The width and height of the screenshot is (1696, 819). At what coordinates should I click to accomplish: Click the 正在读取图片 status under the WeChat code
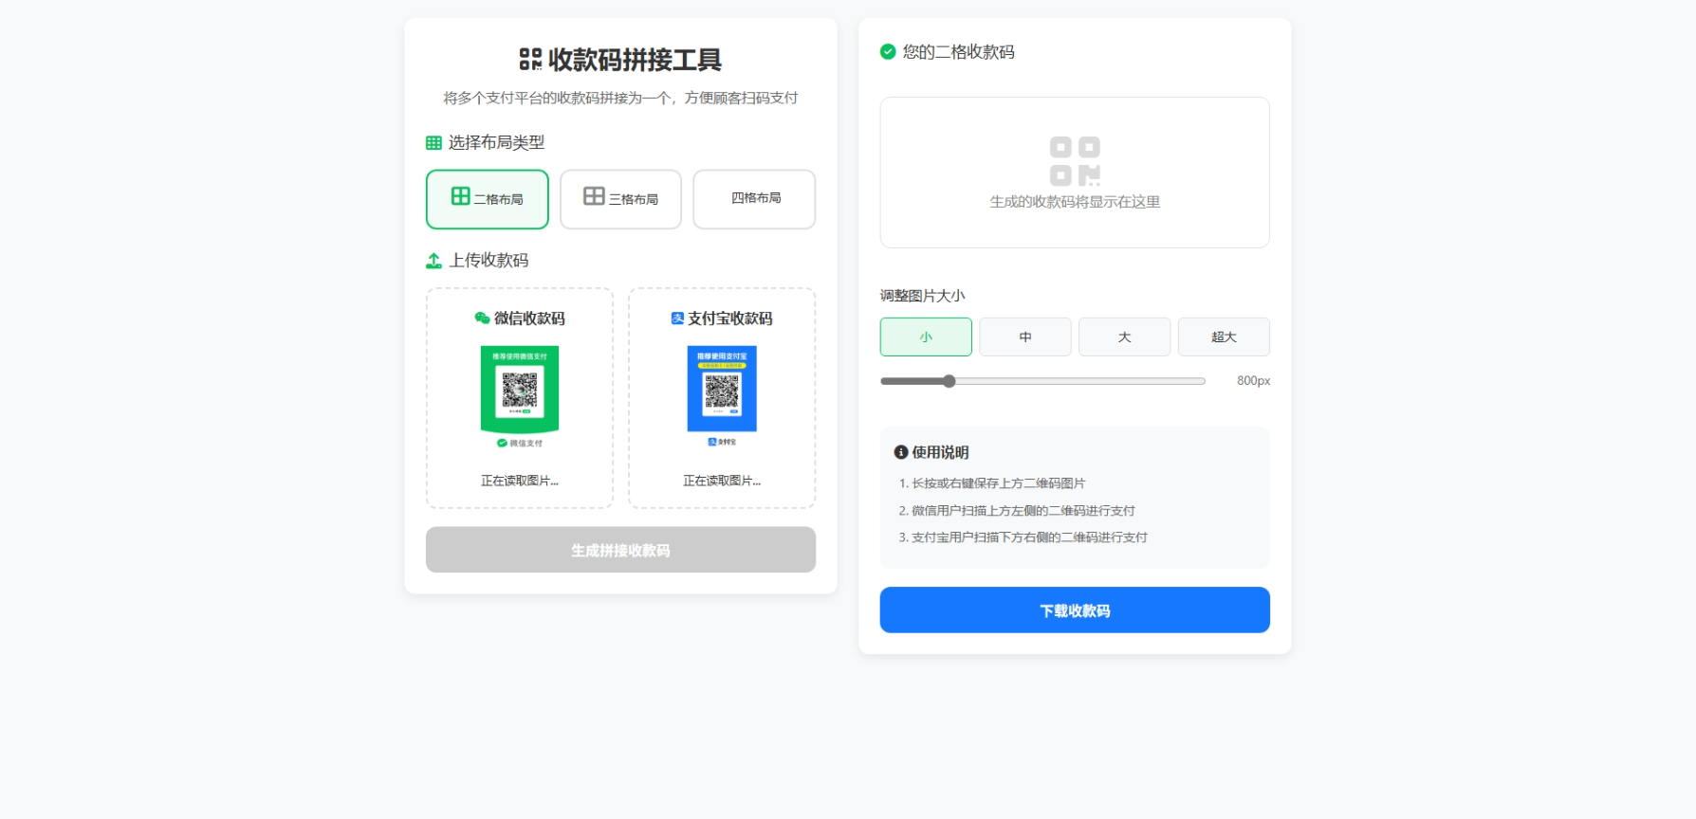pos(520,481)
